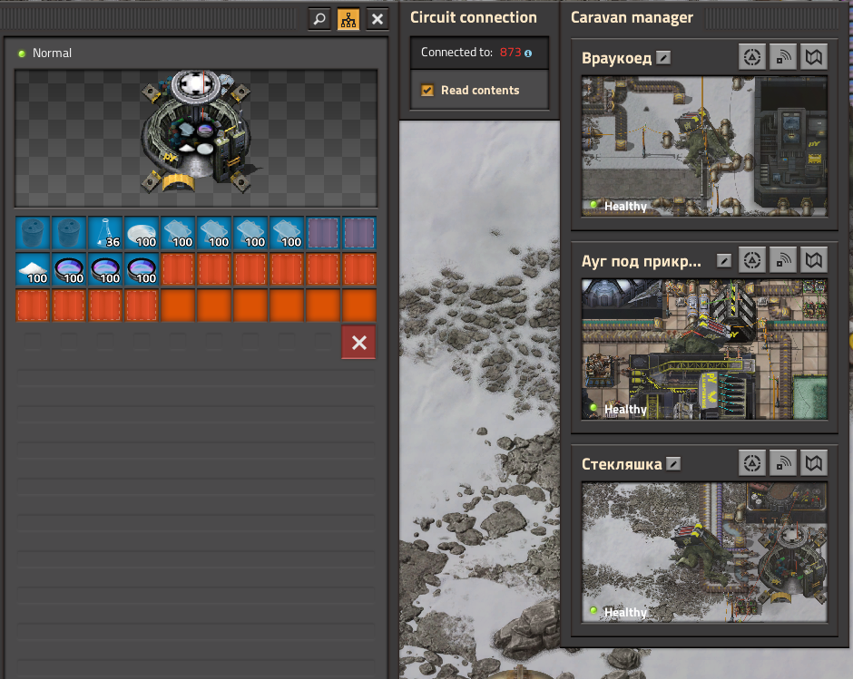Click the Ауг под прикр… caravan name
The width and height of the screenshot is (853, 679).
[642, 261]
